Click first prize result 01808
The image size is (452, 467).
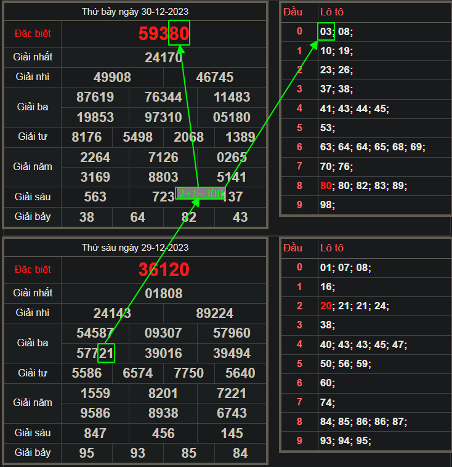pos(164,294)
